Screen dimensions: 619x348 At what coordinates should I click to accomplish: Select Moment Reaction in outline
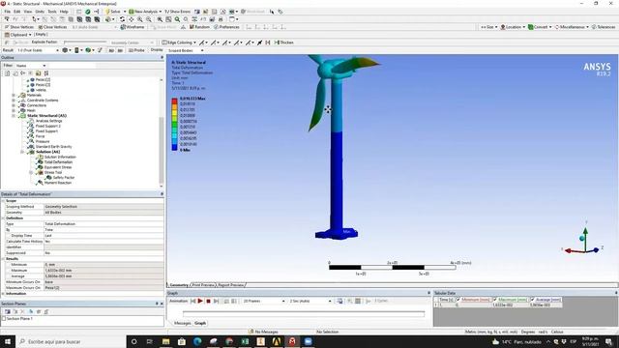[58, 183]
